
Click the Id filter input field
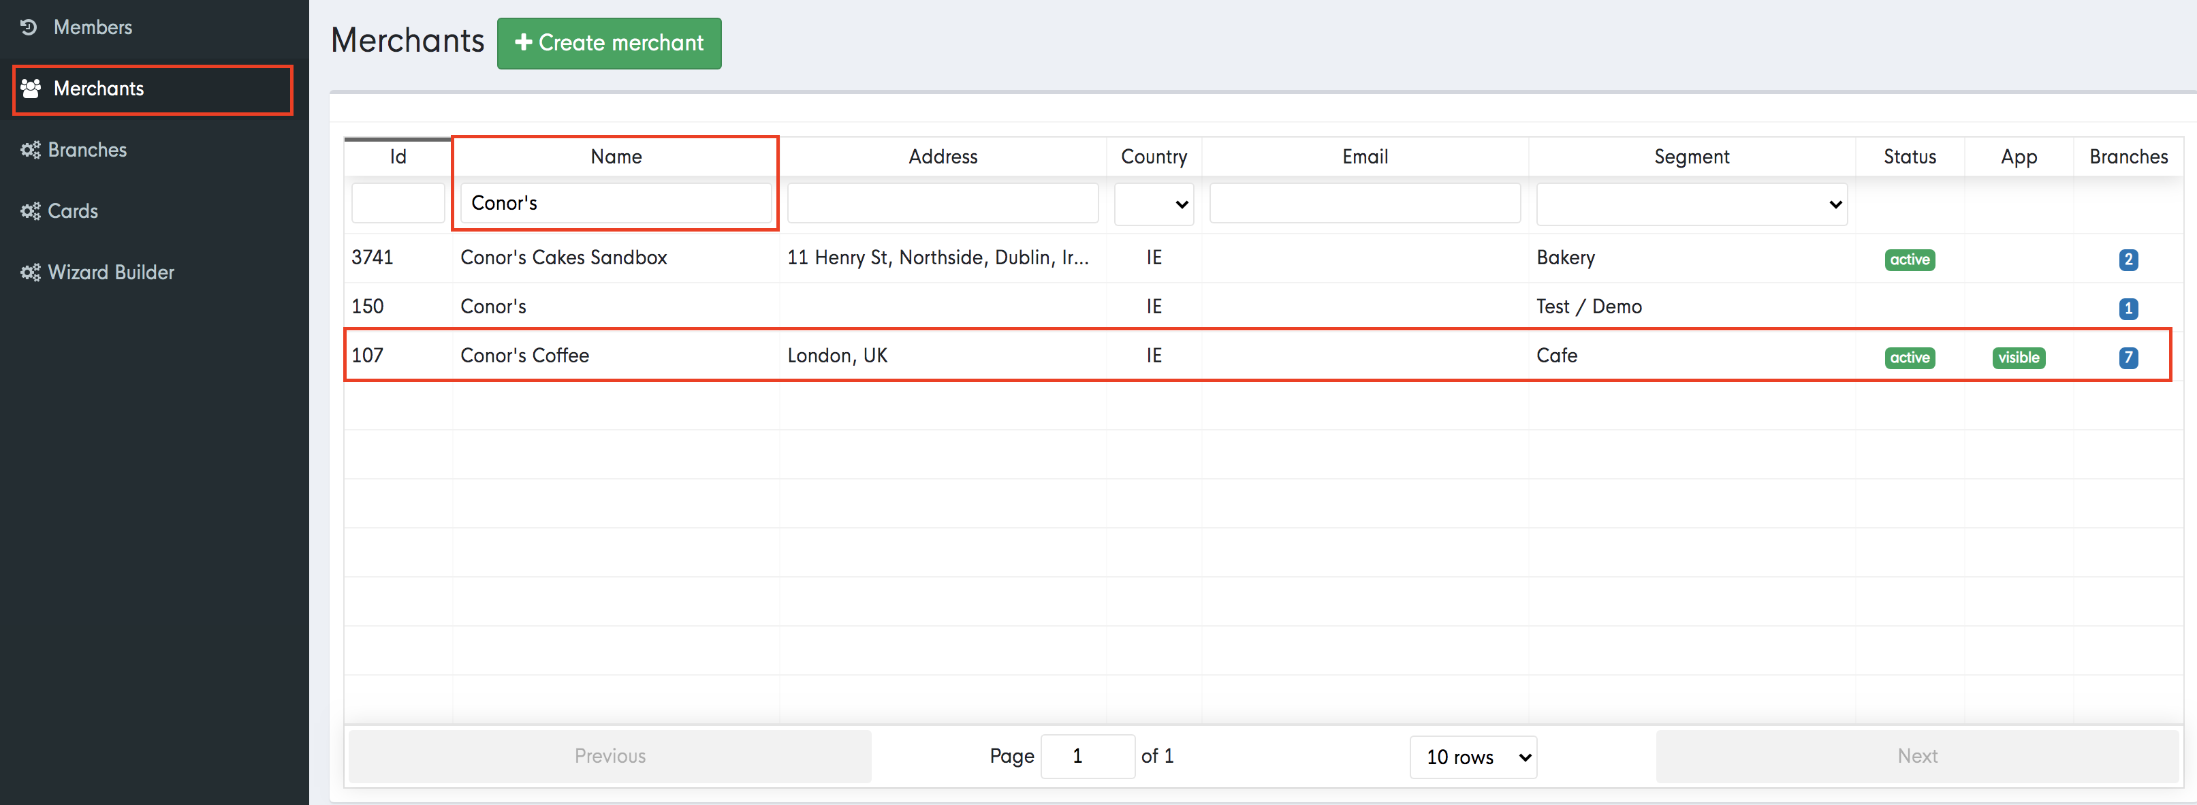tap(398, 203)
